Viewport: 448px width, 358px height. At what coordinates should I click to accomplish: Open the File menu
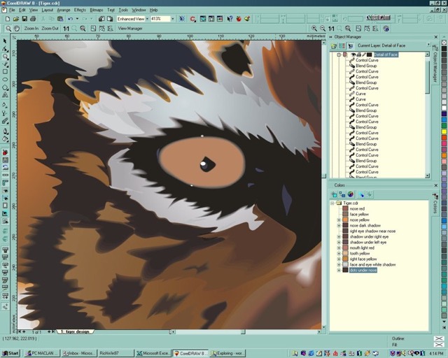click(x=12, y=10)
